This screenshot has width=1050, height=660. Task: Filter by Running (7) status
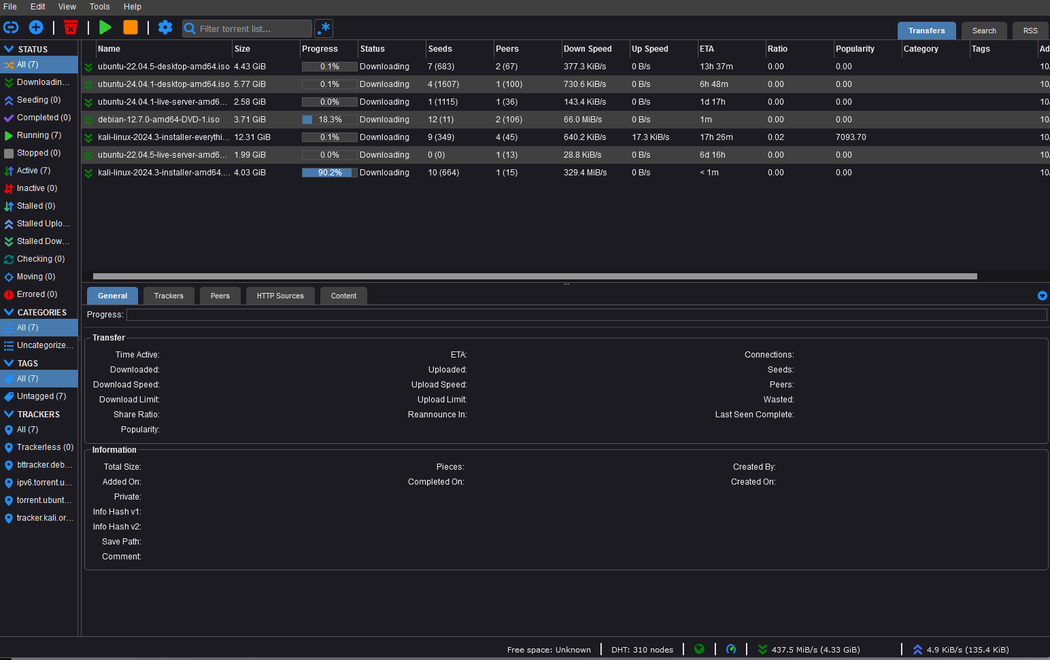[39, 135]
